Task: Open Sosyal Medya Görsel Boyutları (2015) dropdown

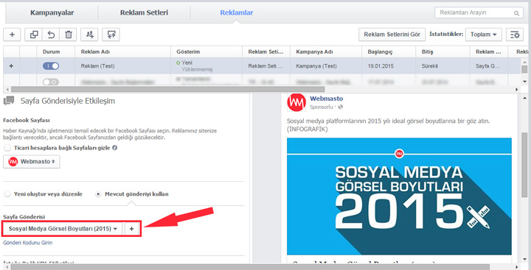Action: [x=63, y=229]
